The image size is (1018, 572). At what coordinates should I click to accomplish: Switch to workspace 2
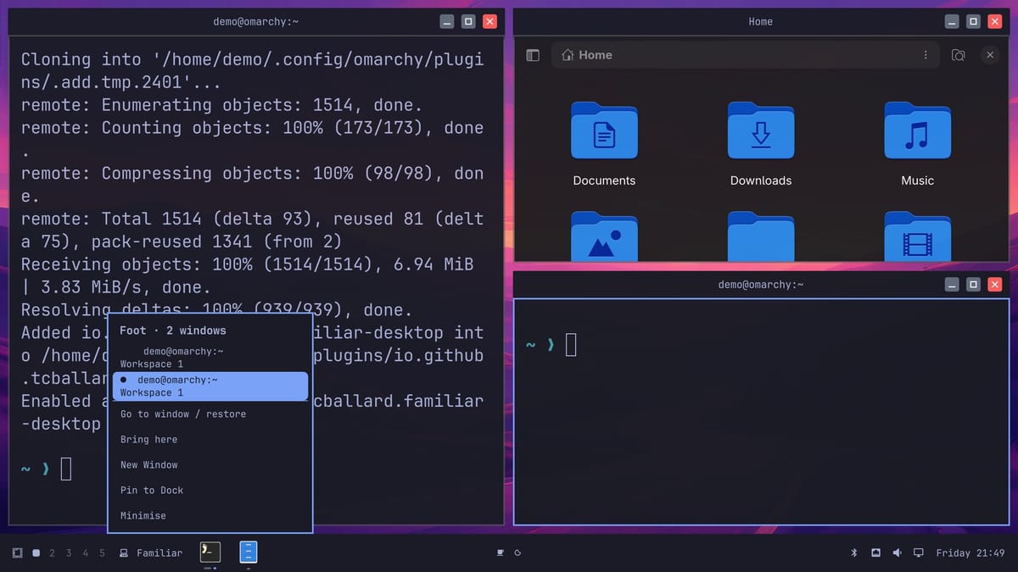point(52,553)
